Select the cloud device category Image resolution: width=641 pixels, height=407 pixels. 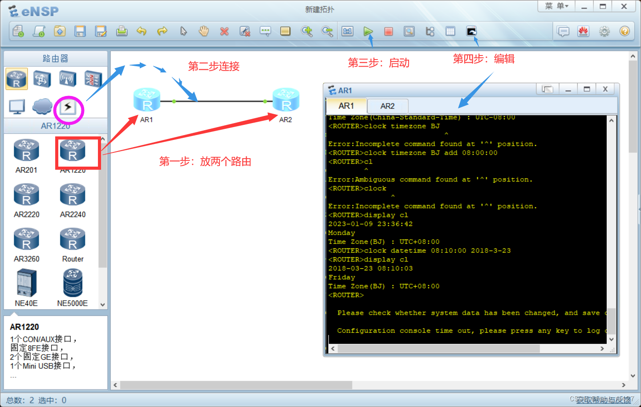(x=42, y=107)
